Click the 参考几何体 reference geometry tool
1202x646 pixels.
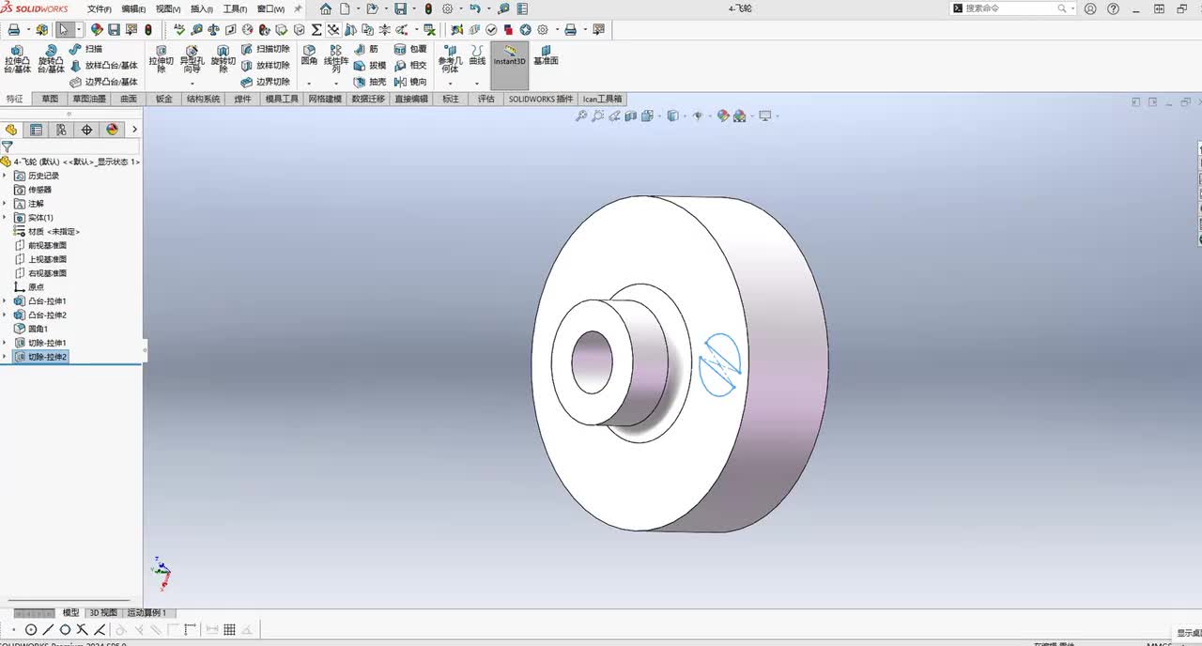[450, 59]
